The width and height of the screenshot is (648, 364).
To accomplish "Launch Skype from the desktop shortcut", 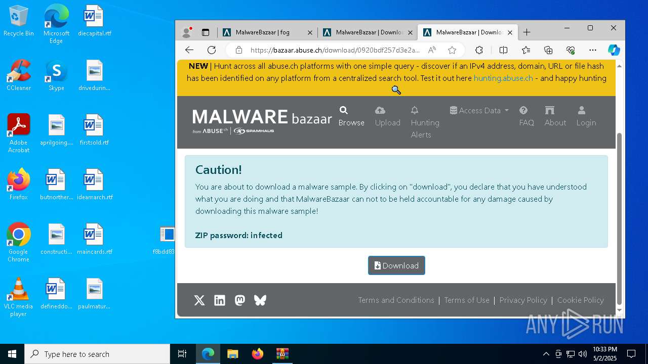I will pos(56,76).
